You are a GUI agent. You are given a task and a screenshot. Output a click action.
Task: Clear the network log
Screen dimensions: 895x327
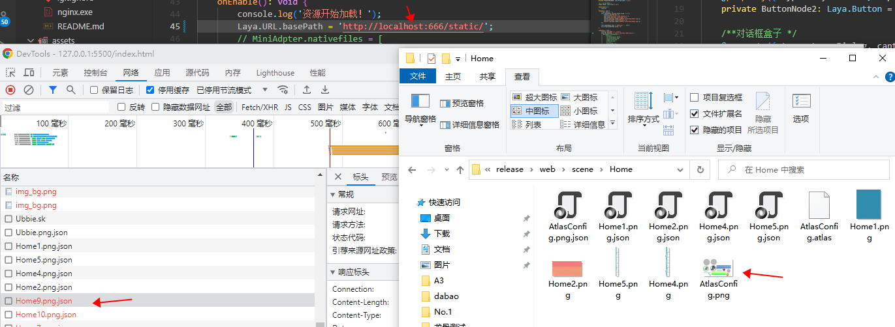pyautogui.click(x=29, y=90)
